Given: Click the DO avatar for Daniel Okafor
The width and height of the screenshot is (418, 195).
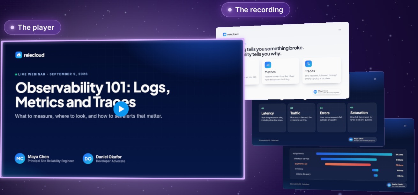Looking at the screenshot, I should coord(88,159).
